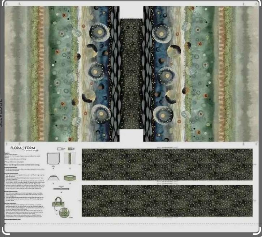Click the white notch below center panel
Viewport: 262px width, 237px height.
coord(131,136)
